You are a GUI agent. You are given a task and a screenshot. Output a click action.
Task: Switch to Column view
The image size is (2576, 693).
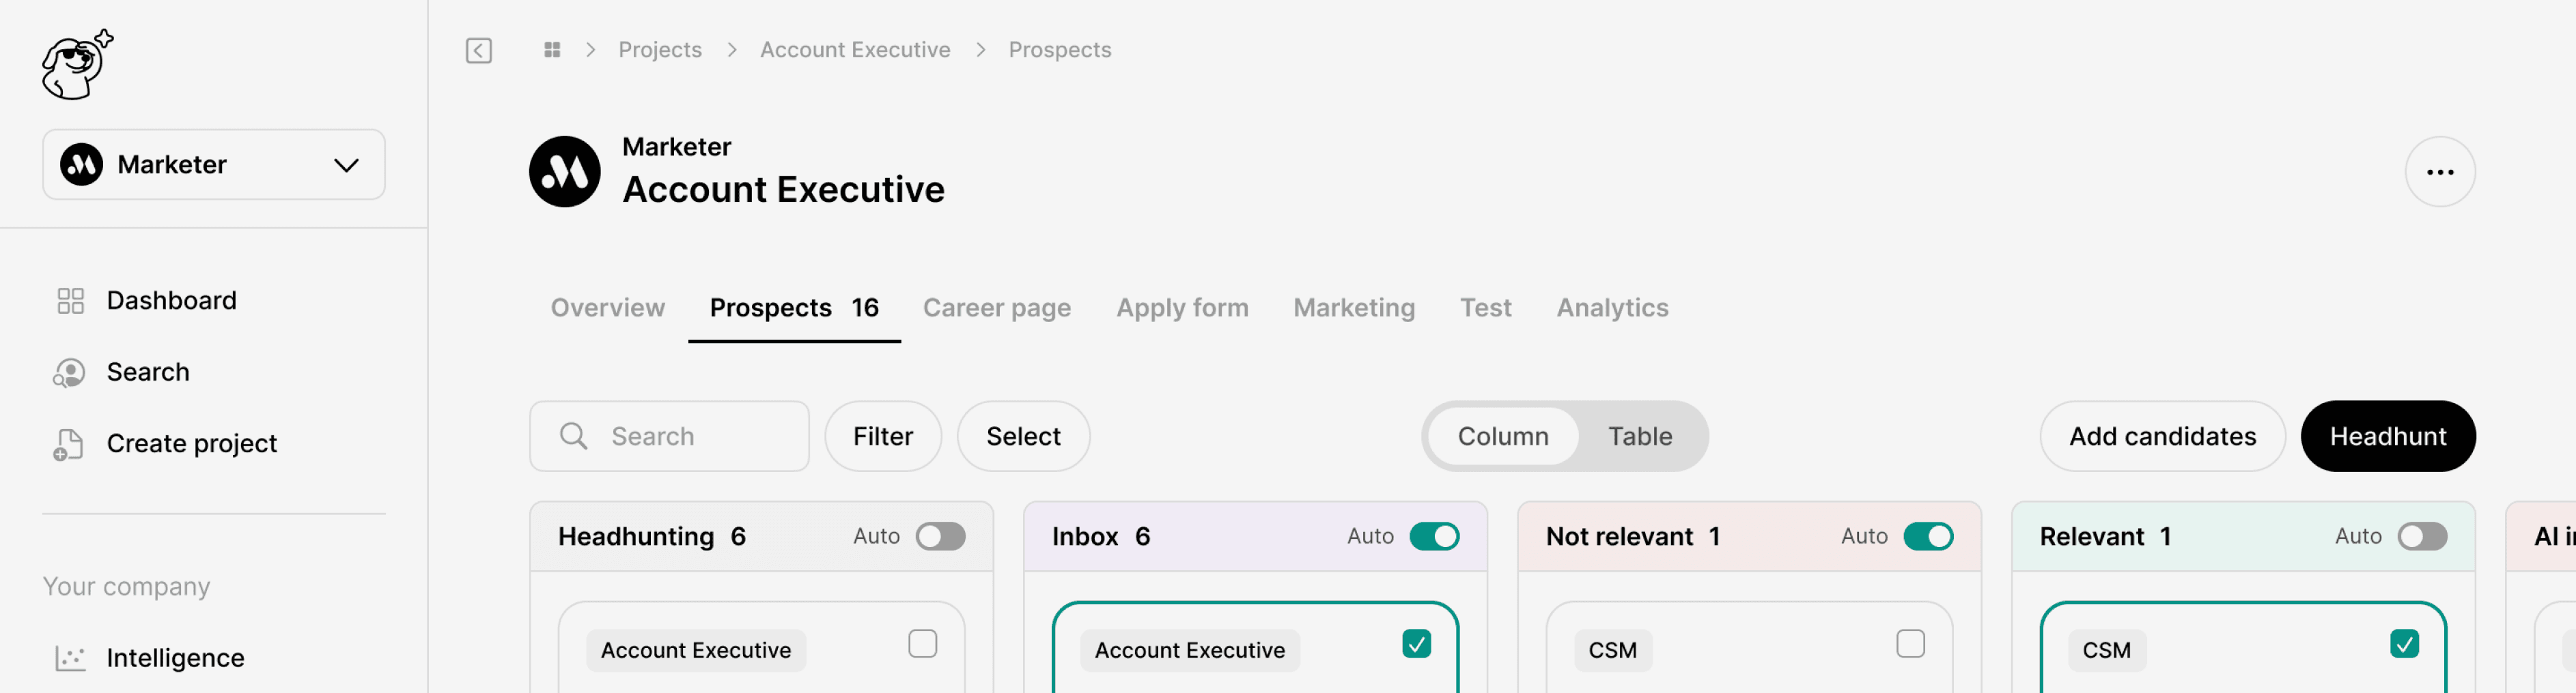(x=1503, y=437)
